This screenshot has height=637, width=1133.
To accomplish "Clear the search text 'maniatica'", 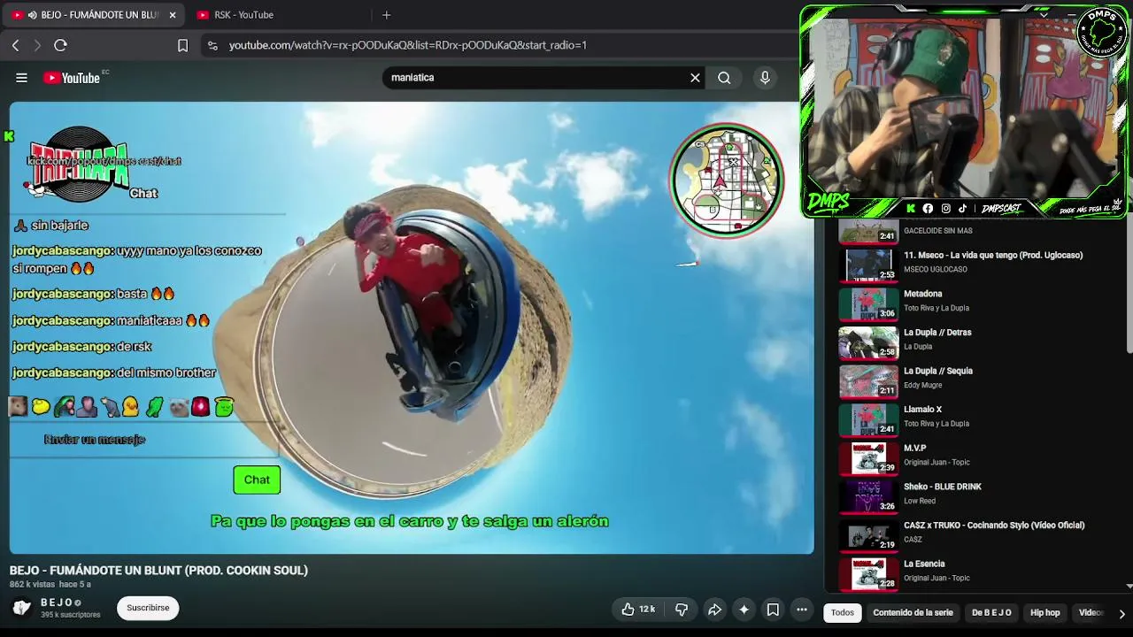I will coord(695,78).
